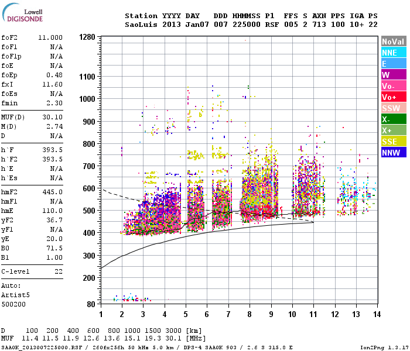Screen dimensions: 410x351
Task: Click the fxI value 11.60
Action: coord(53,84)
